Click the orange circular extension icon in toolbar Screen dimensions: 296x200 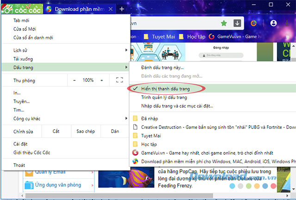[254, 23]
